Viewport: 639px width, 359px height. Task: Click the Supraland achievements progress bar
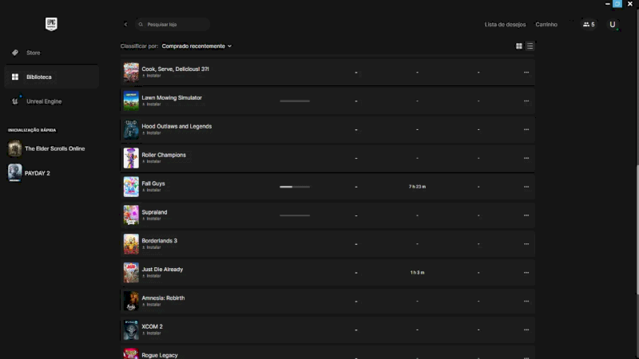click(295, 215)
